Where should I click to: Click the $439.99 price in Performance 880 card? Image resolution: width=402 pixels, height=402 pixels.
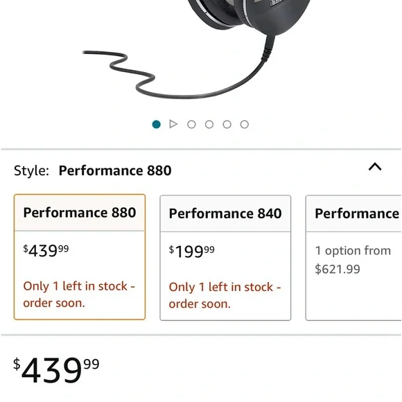(46, 250)
